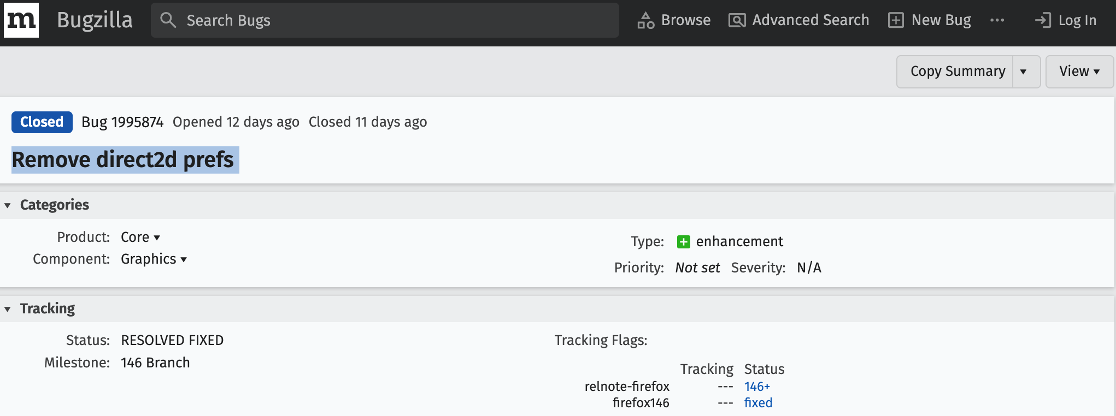Go to Advanced Search
Image resolution: width=1116 pixels, height=416 pixels.
click(810, 20)
